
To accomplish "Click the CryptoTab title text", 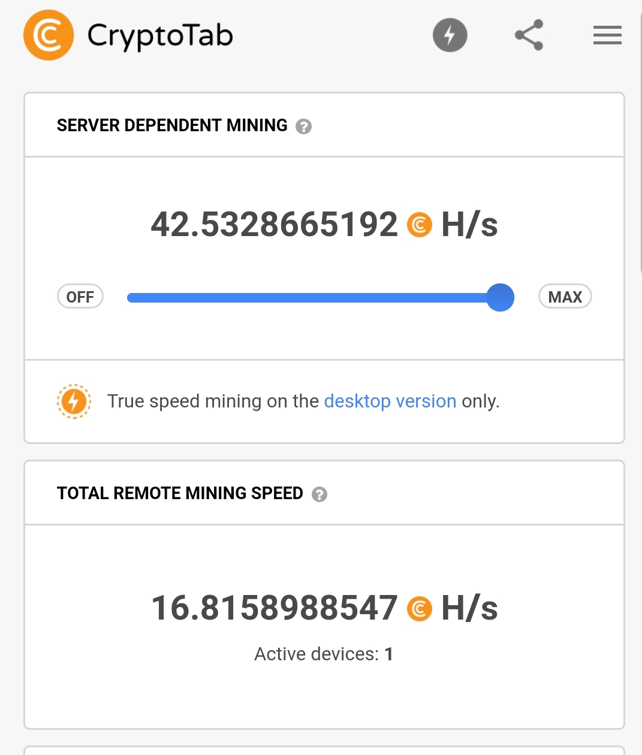I will [160, 36].
